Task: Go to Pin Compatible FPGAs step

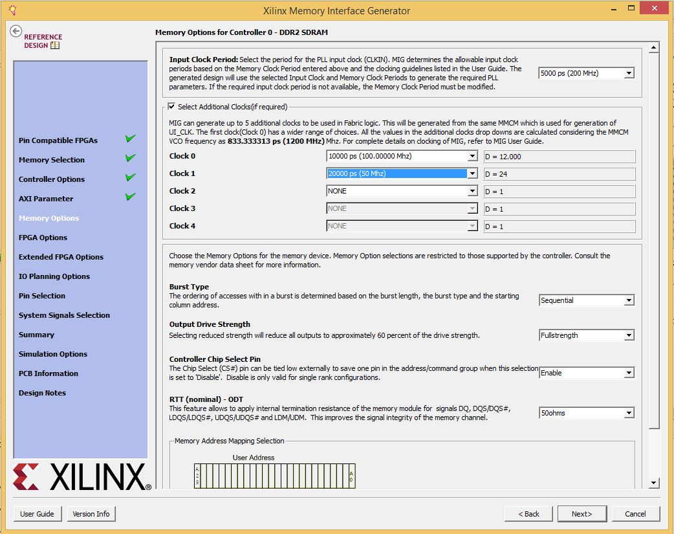Action: pos(58,140)
